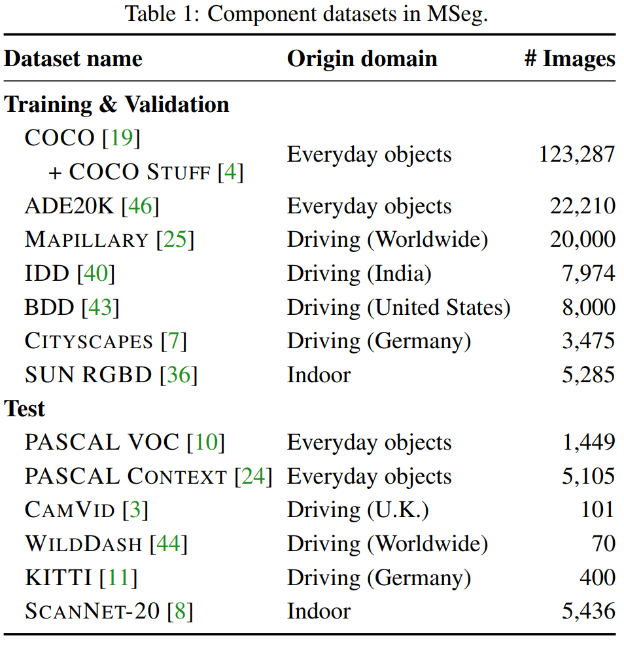The height and width of the screenshot is (646, 624).
Task: Click the dataset name 'WildDash'
Action: tap(83, 543)
